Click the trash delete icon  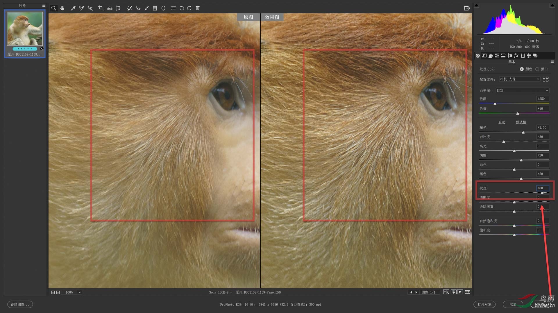coord(198,8)
